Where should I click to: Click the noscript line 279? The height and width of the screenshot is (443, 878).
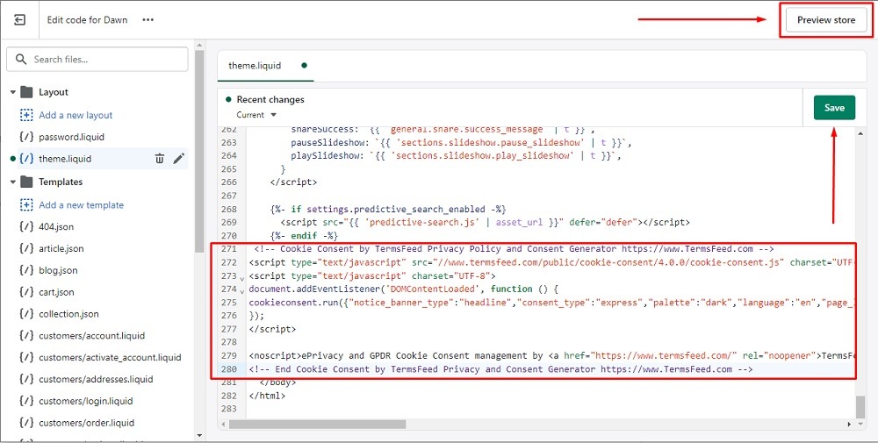552,356
